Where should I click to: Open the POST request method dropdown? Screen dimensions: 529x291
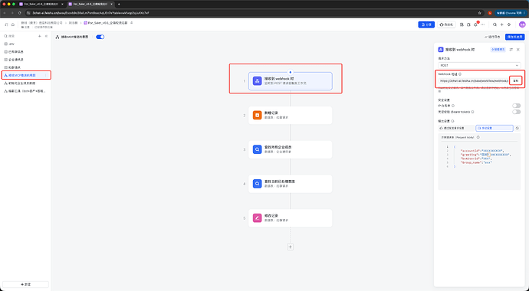[x=479, y=65]
